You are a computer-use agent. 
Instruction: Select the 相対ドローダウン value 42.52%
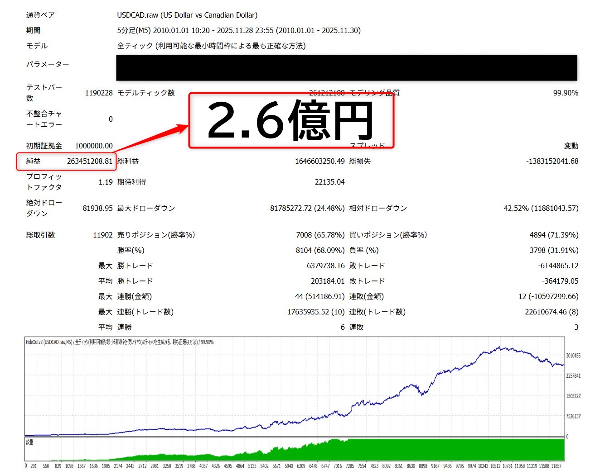(541, 208)
